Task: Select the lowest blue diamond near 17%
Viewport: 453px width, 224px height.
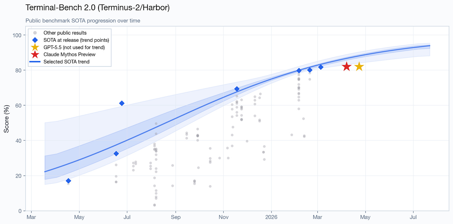Action: (x=68, y=181)
